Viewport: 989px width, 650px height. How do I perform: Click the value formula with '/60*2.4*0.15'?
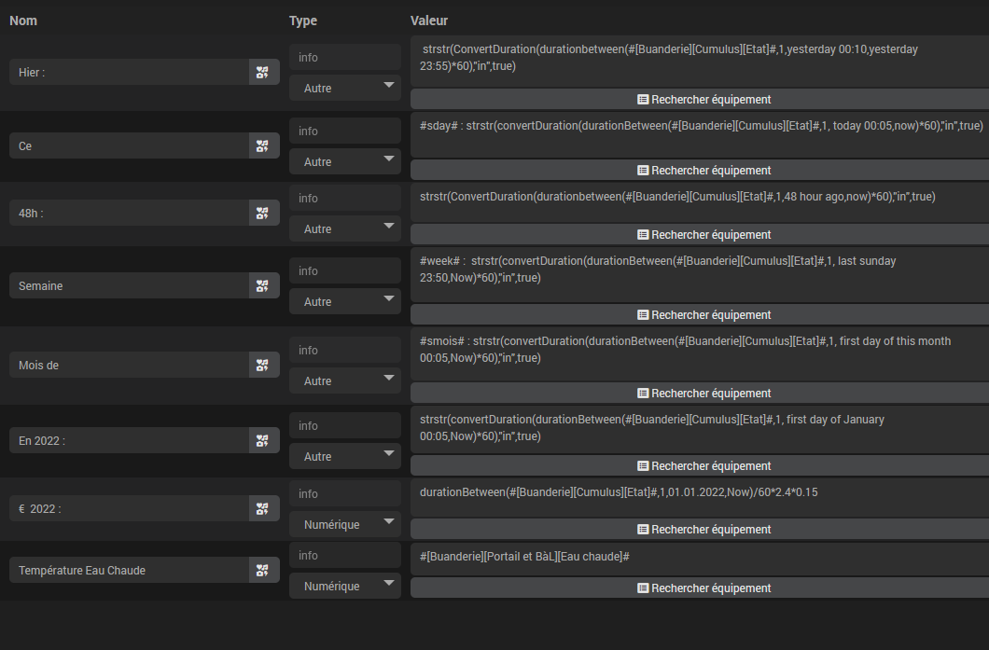pos(700,497)
